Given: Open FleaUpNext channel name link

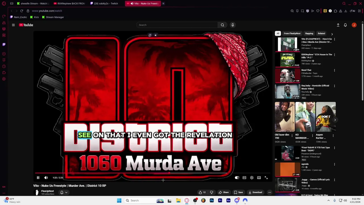Looking at the screenshot, I should click(47, 191).
